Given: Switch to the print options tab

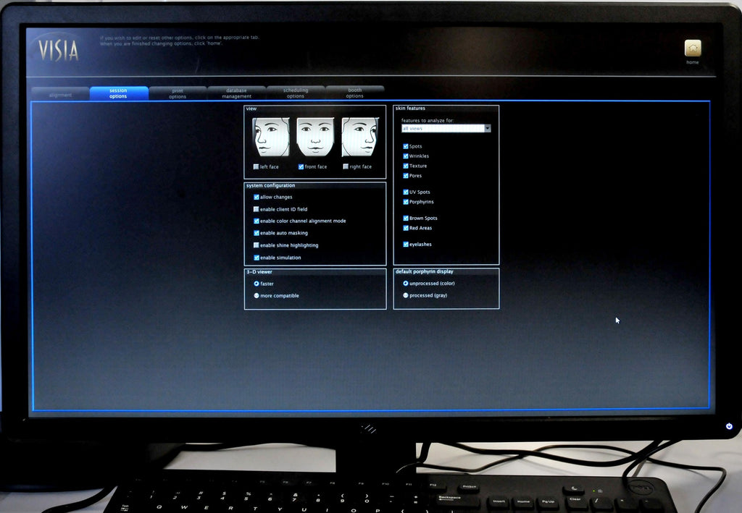Looking at the screenshot, I should [178, 93].
